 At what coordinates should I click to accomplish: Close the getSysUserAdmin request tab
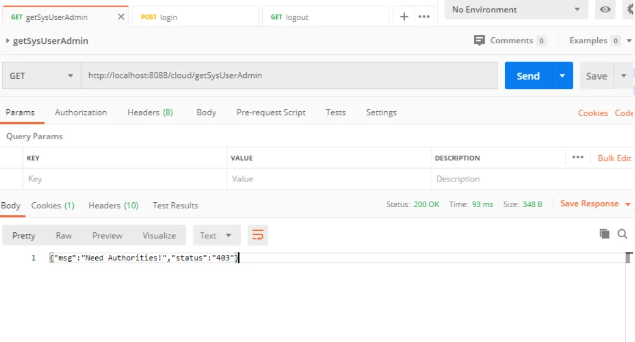120,16
